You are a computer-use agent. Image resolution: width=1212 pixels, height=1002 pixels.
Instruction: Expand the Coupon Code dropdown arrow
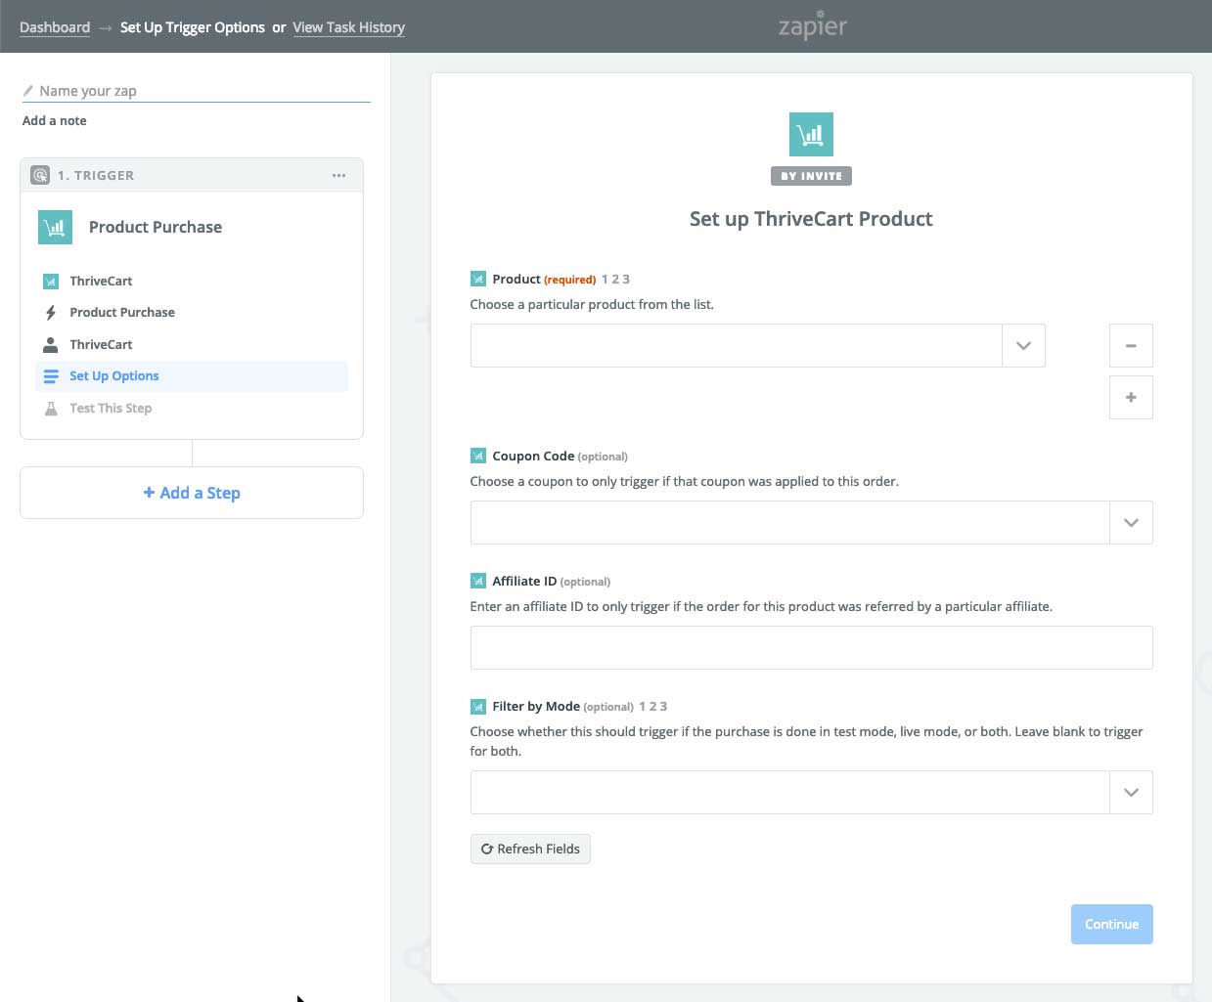[1131, 523]
